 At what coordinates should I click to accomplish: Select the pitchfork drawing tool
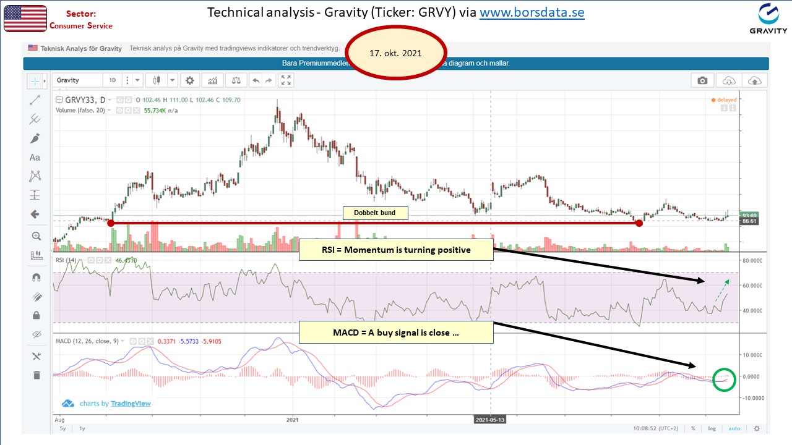point(35,119)
